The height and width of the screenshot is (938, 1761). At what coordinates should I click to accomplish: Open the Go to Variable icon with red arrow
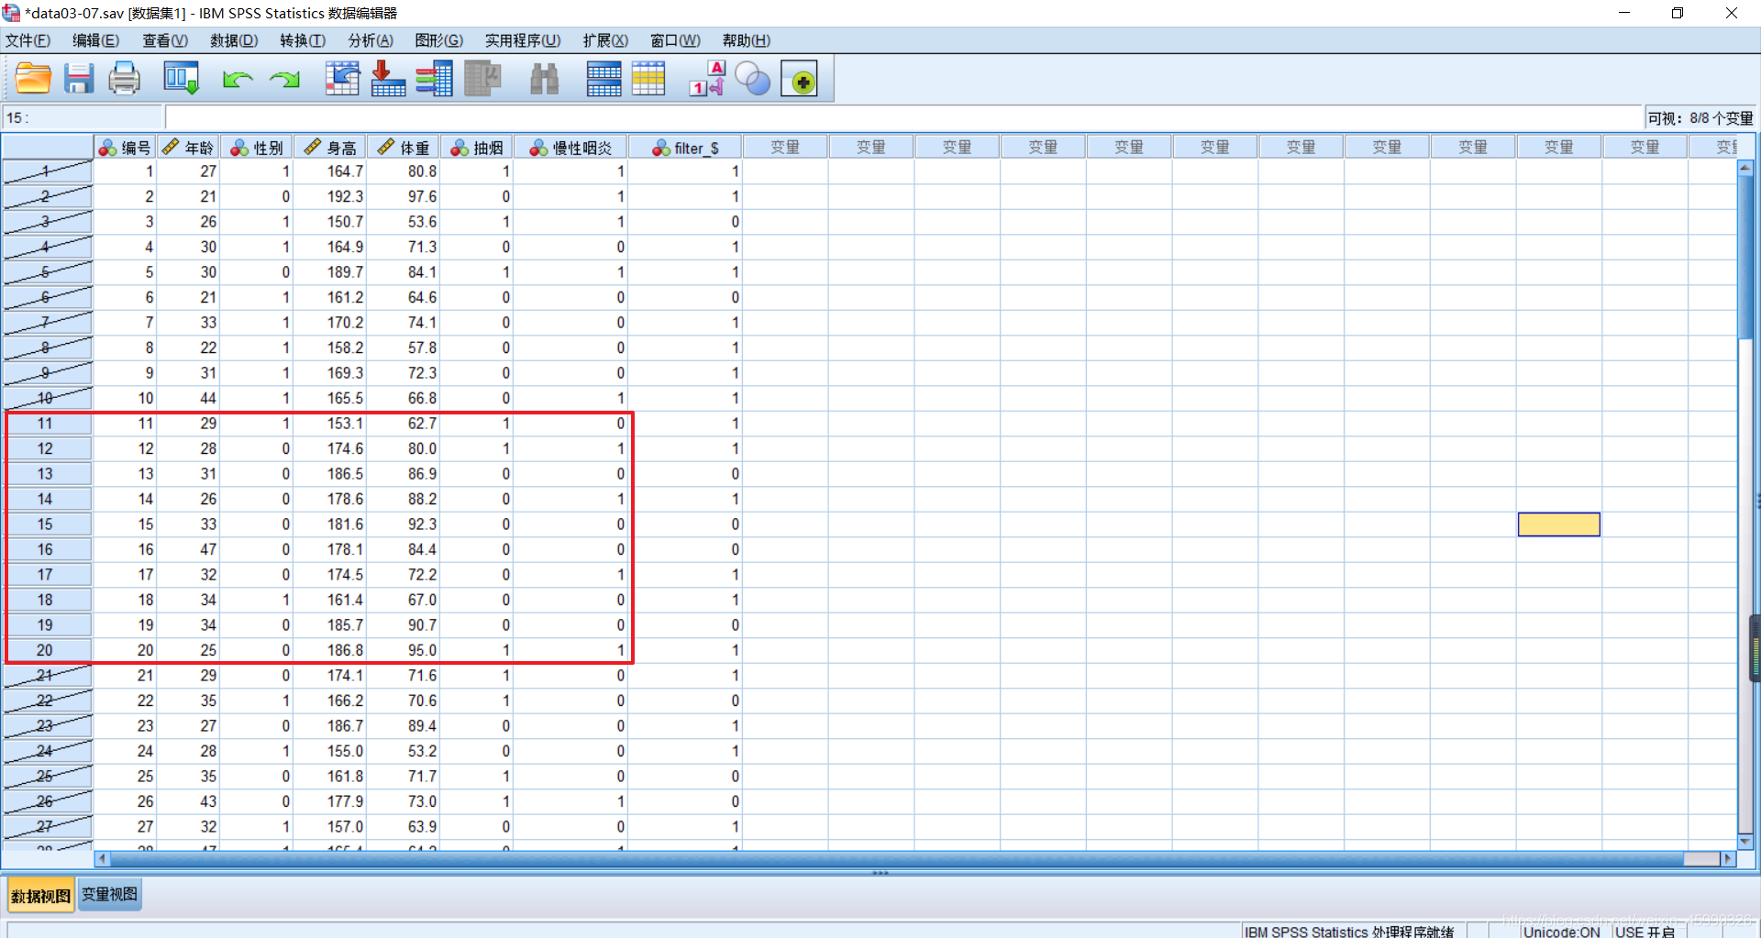coord(388,79)
